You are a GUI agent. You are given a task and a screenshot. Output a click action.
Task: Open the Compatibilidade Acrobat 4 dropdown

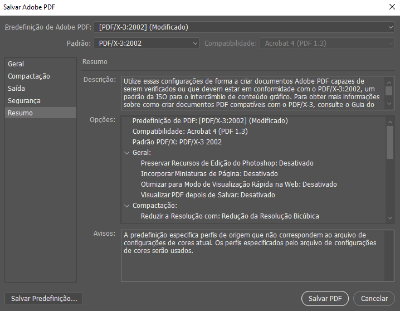tap(327, 43)
